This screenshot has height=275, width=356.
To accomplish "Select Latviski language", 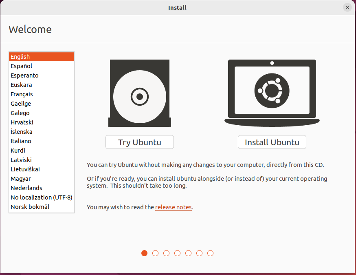I will point(42,160).
